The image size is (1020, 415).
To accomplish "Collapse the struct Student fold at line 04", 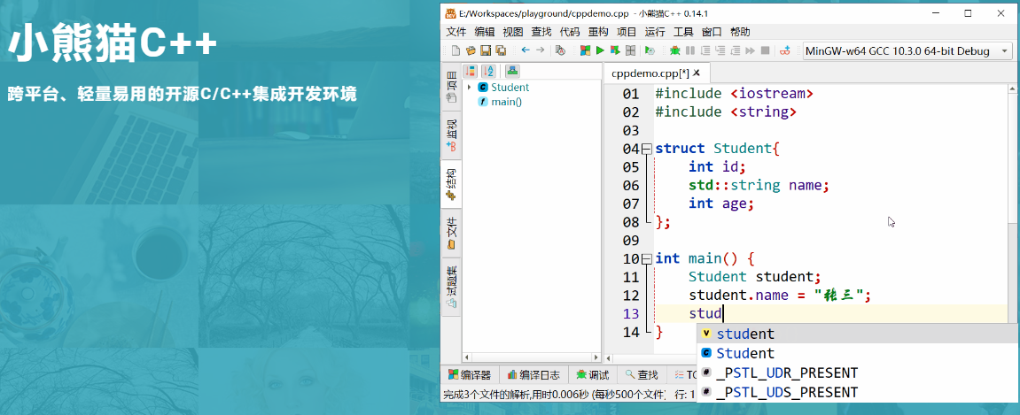I will point(647,149).
